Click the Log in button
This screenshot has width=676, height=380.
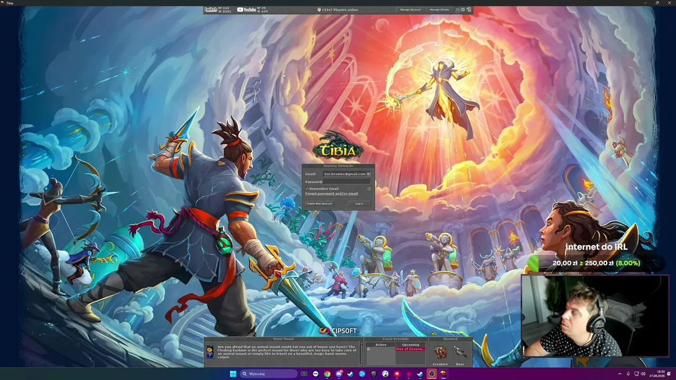[x=359, y=204]
